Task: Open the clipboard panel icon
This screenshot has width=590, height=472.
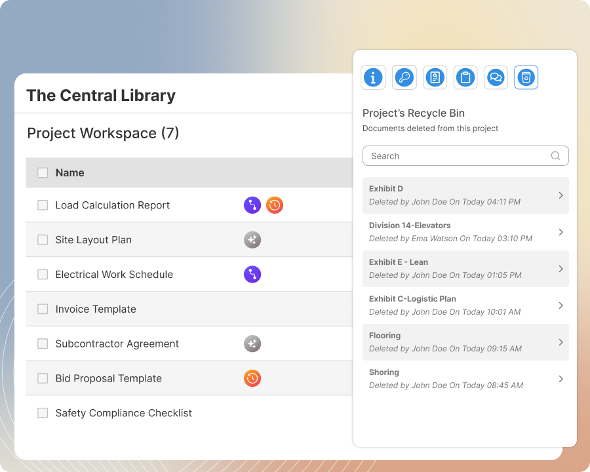Action: tap(465, 77)
